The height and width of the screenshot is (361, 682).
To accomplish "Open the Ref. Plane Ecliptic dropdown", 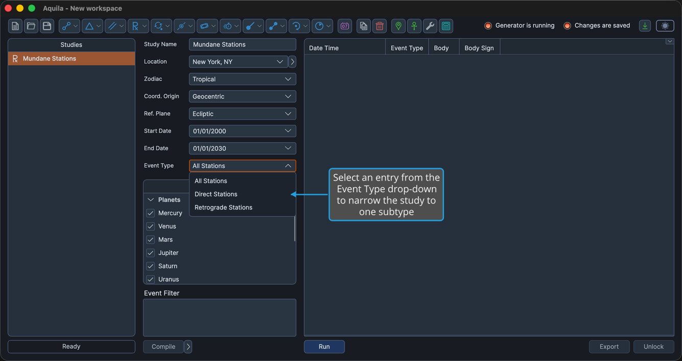I will [243, 114].
